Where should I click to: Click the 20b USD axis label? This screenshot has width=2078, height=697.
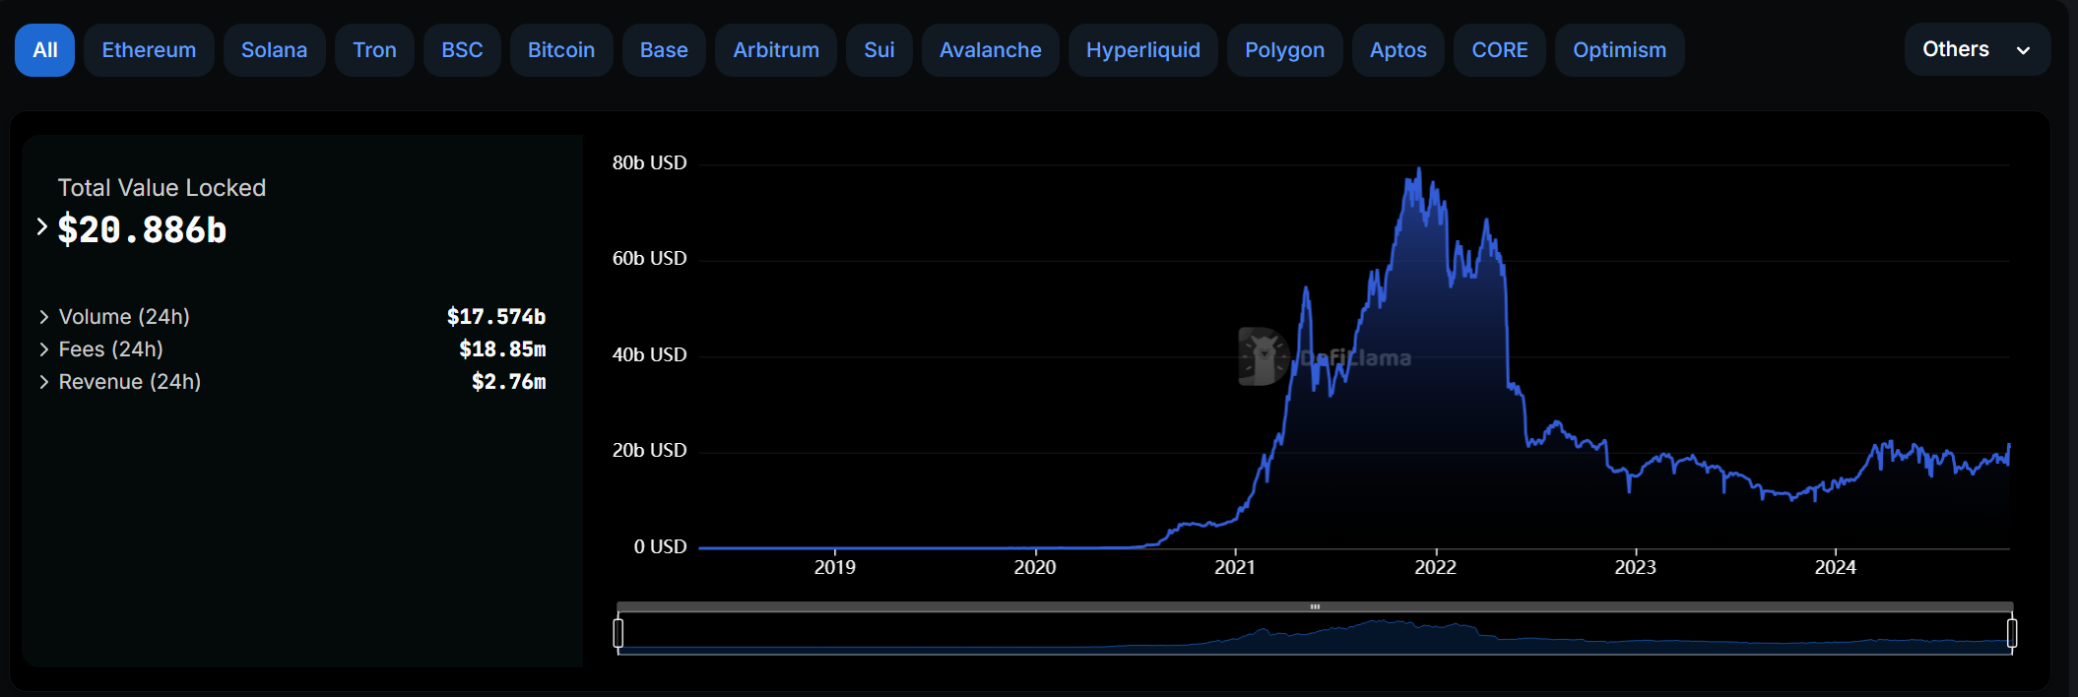(649, 450)
